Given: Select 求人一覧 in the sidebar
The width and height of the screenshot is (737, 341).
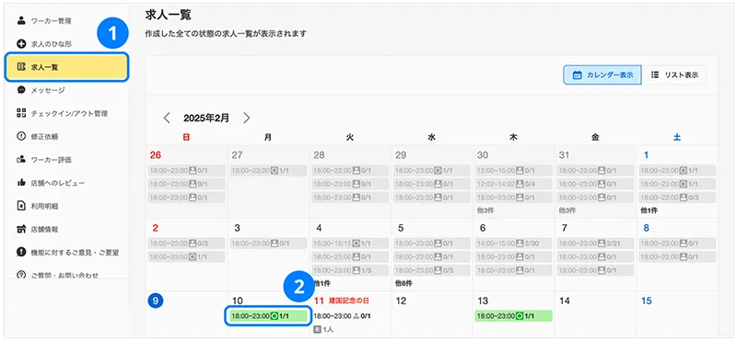Looking at the screenshot, I should pos(66,67).
